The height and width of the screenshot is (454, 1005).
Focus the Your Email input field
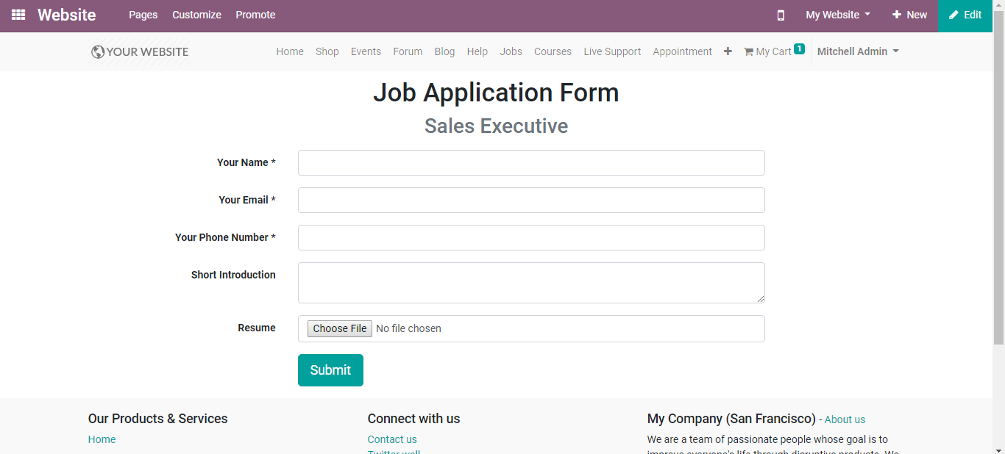[531, 200]
